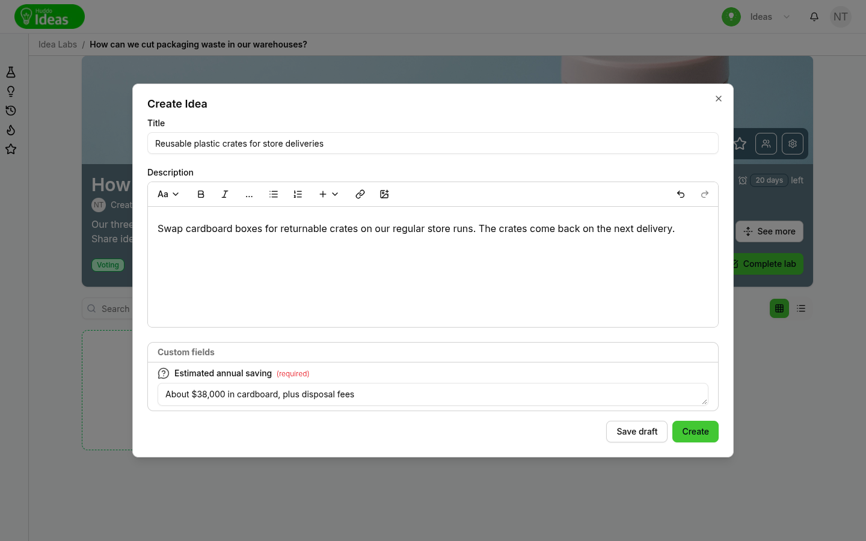Image resolution: width=866 pixels, height=541 pixels.
Task: Insert a bulleted list
Action: click(274, 194)
